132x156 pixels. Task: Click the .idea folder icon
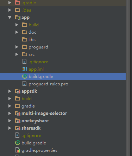18,10
